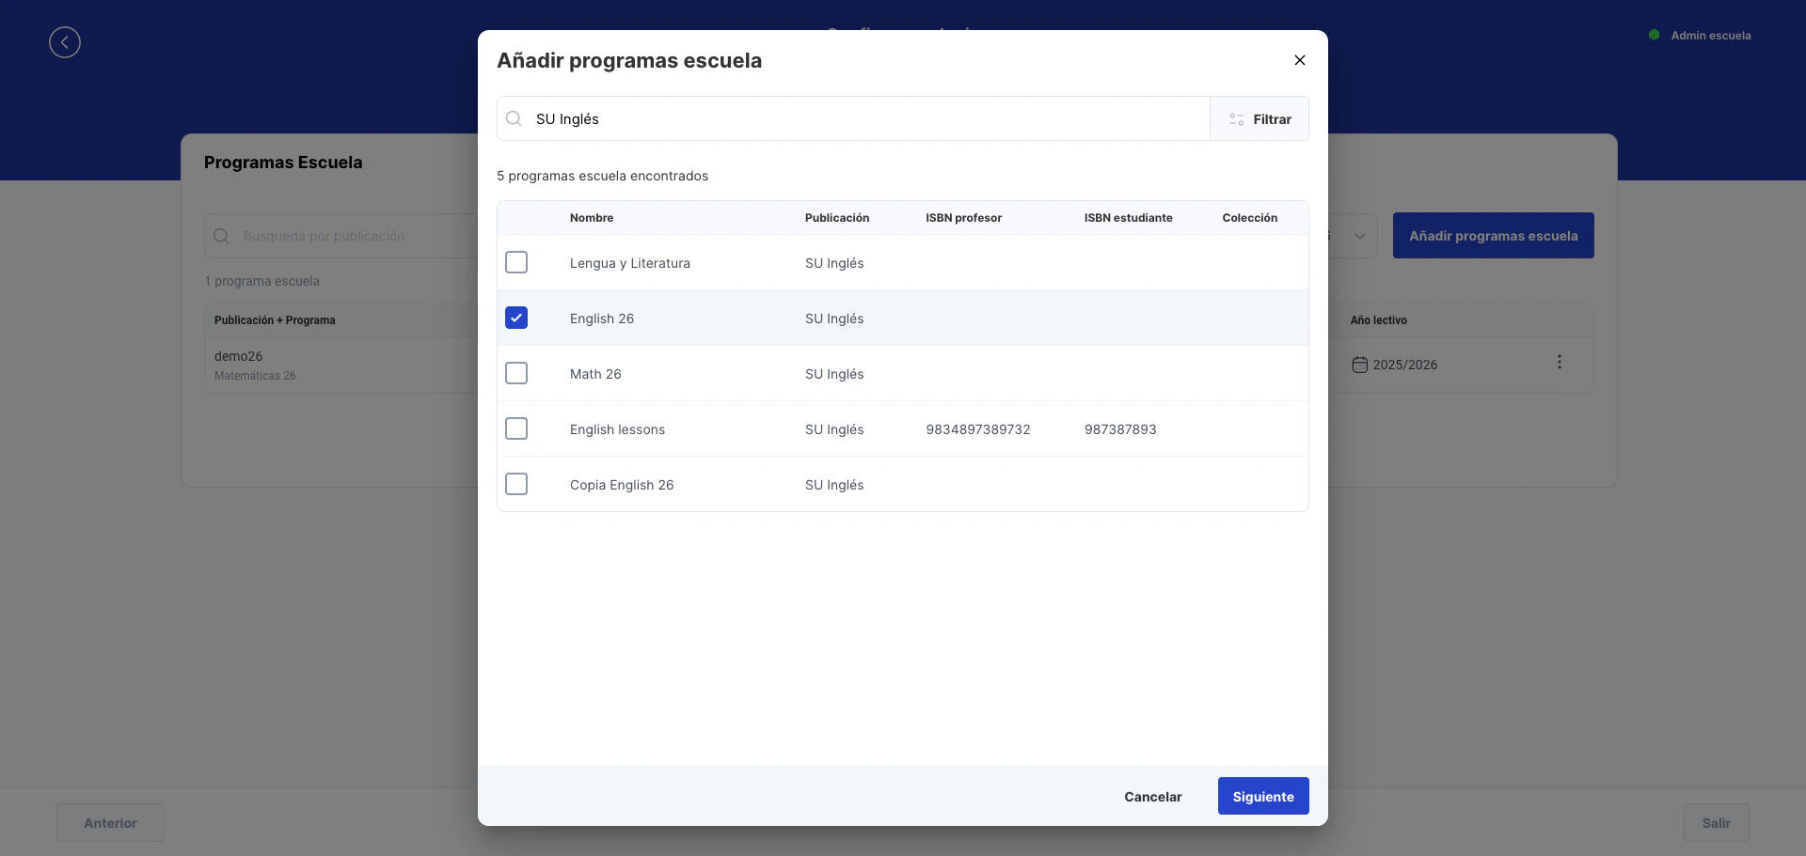The height and width of the screenshot is (856, 1806).
Task: Click the Año lectivo column header
Action: coord(1378,320)
